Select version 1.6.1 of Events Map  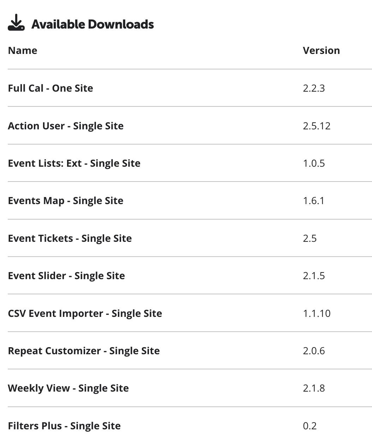[x=313, y=201]
